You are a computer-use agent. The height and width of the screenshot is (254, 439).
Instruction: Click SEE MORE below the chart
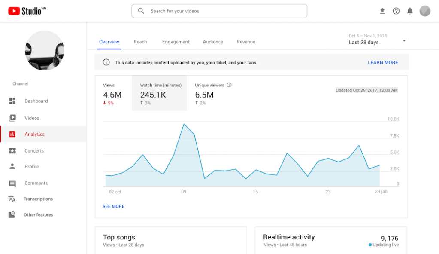pos(113,206)
